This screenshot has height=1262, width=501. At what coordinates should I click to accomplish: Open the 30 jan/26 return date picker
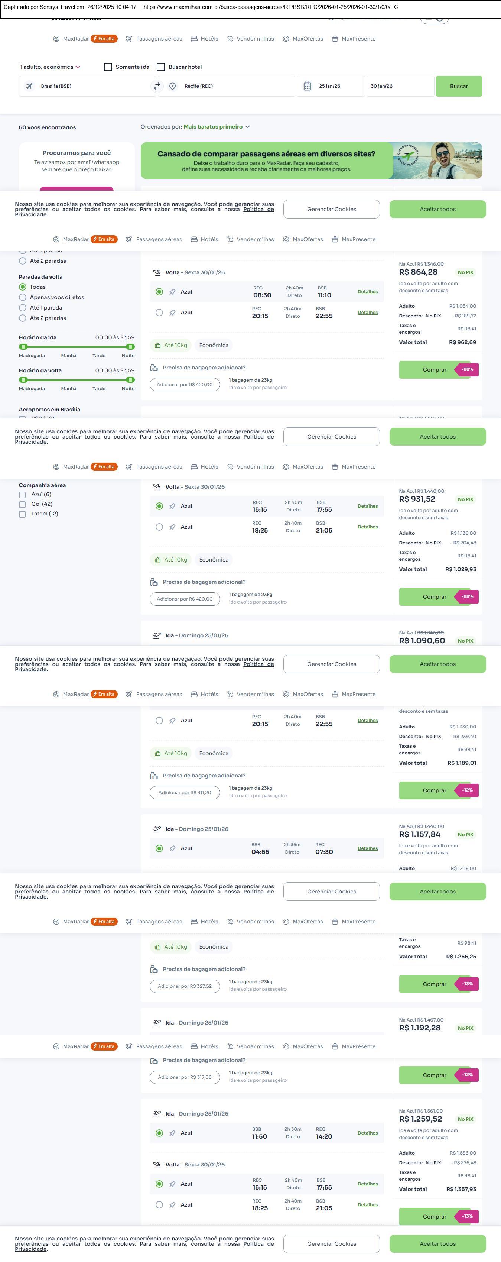click(x=399, y=86)
